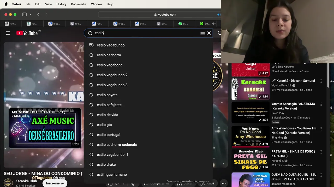
Task: Choose the suggestion 'estilo gta'
Action: coord(148,125)
